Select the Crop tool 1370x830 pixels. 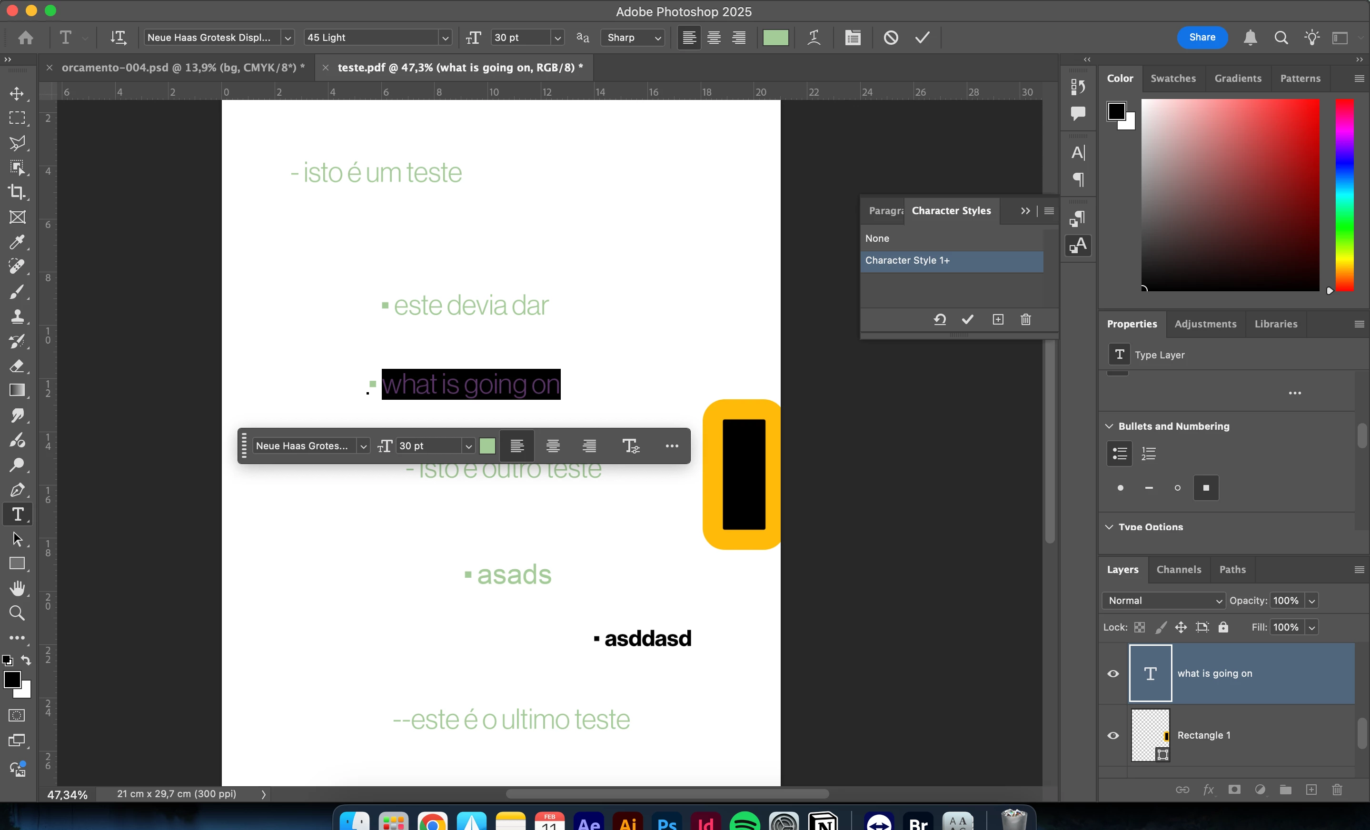coord(17,192)
